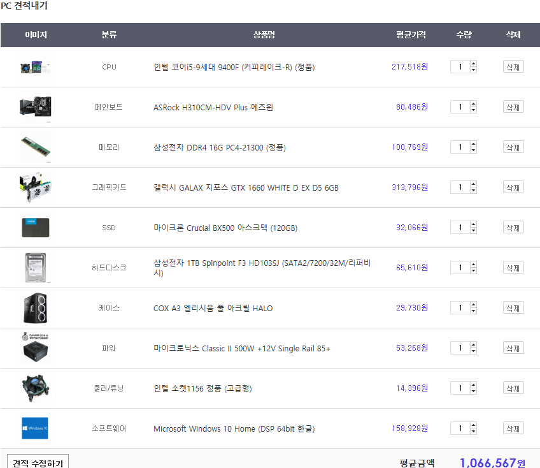Increase CPU quantity with up arrow

click(x=474, y=64)
